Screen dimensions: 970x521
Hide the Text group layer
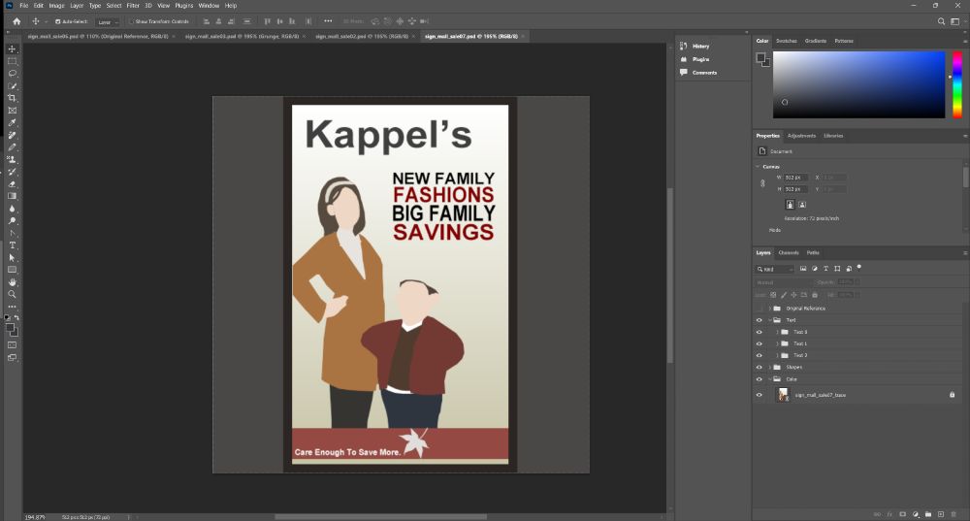point(760,320)
